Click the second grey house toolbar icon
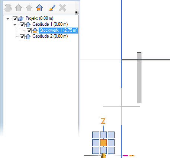170x158 pixels. [x=29, y=8]
